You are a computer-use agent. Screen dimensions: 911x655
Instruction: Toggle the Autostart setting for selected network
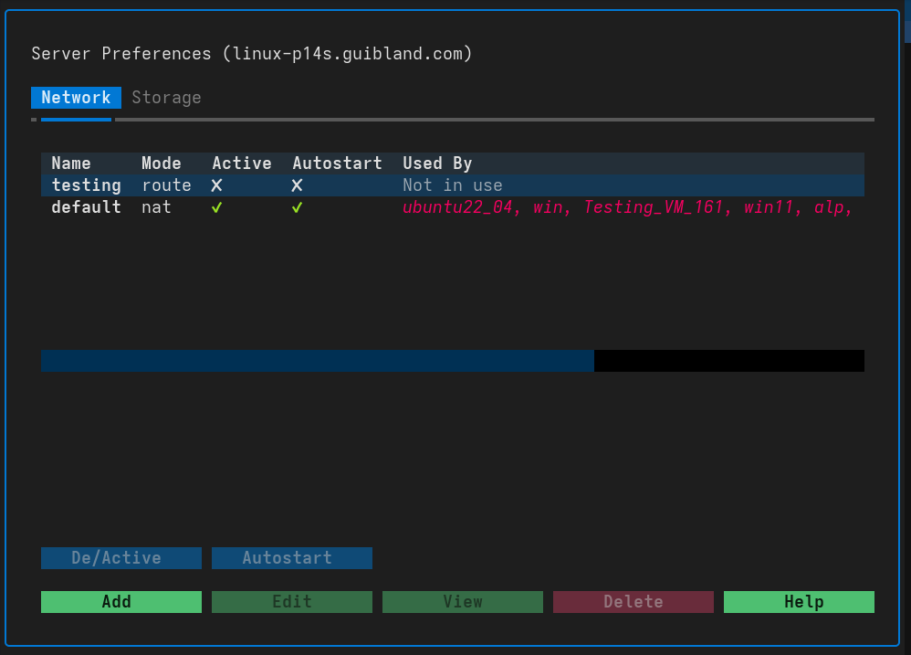(x=292, y=557)
